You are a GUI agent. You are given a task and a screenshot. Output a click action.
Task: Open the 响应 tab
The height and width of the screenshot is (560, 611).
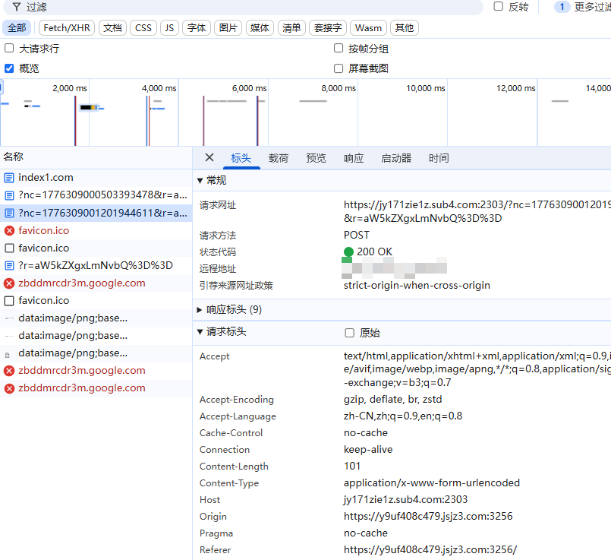354,158
